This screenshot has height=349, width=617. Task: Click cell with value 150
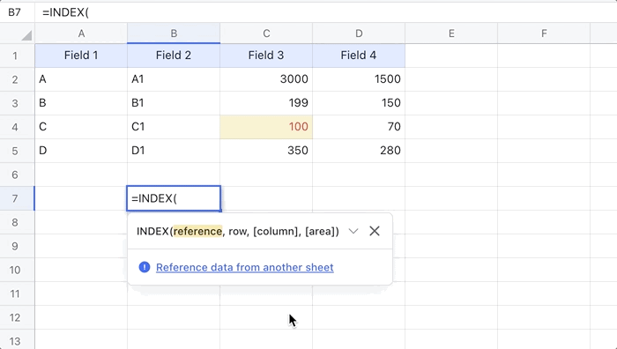pyautogui.click(x=359, y=103)
